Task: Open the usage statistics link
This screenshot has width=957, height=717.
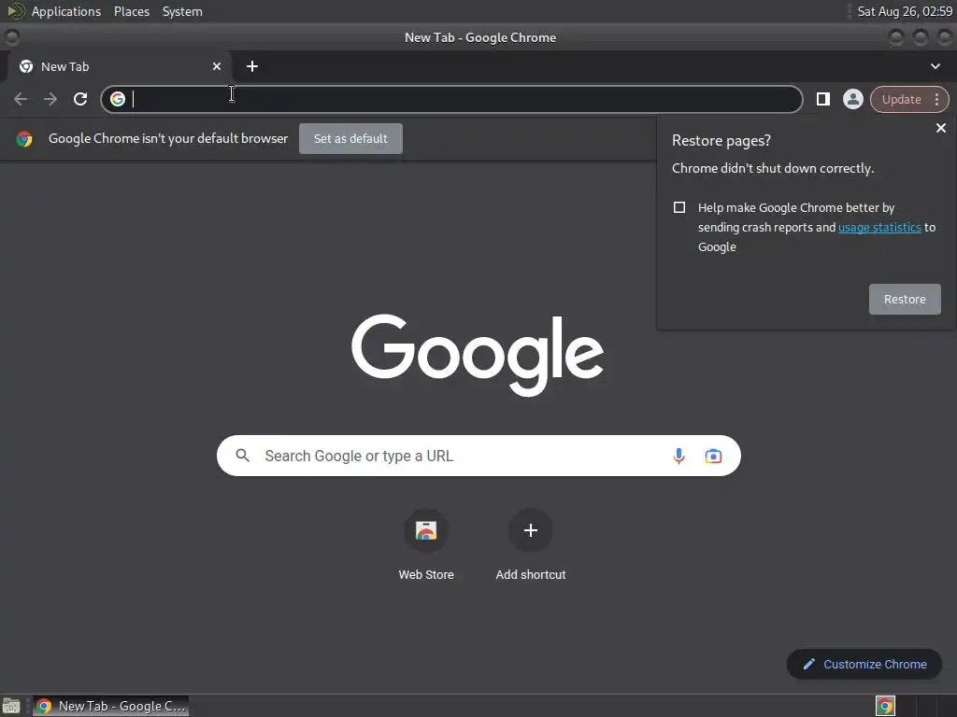Action: pos(879,228)
